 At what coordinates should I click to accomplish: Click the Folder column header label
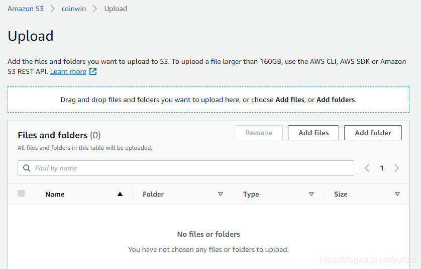(153, 194)
